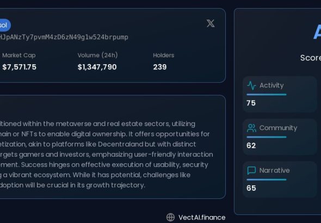
Task: Open the X (Twitter) profile icon
Action: point(211,23)
